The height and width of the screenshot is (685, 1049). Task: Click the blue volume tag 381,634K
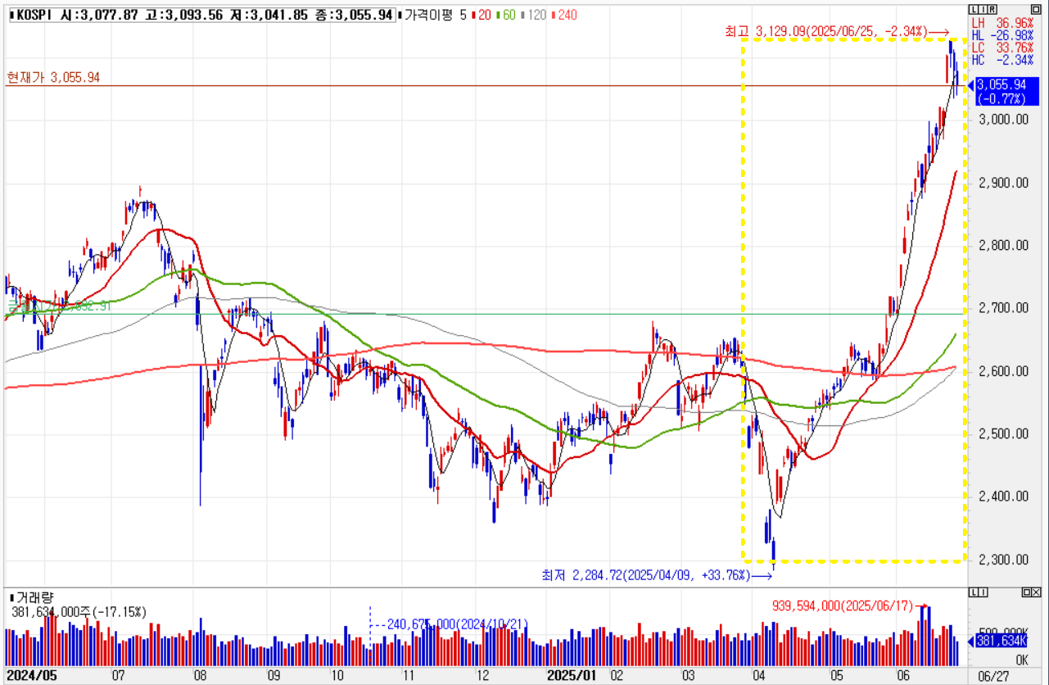click(1002, 642)
